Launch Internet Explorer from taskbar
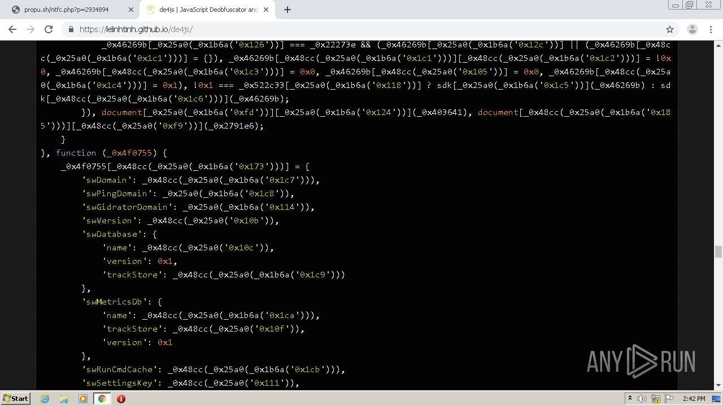Image resolution: width=723 pixels, height=406 pixels. click(x=45, y=399)
